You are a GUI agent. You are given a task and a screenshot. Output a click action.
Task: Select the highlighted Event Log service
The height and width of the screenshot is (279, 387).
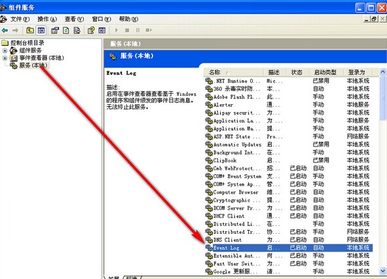pos(288,248)
